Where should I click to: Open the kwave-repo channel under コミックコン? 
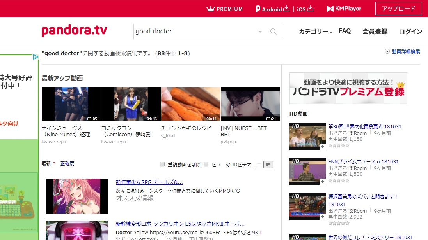coord(114,142)
